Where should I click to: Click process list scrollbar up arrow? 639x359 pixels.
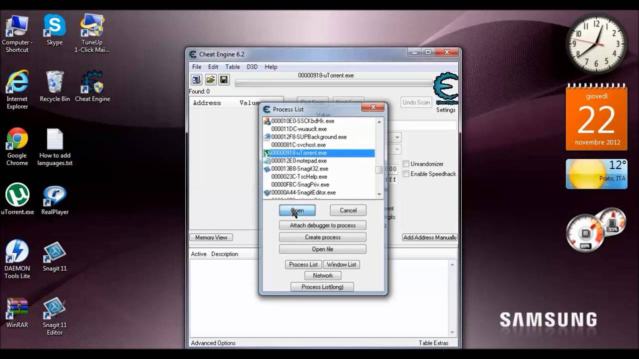pos(379,122)
